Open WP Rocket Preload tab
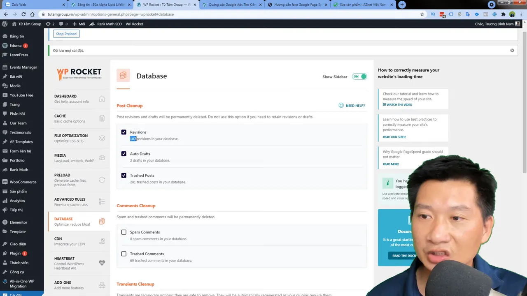This screenshot has height=296, width=527. [79, 180]
